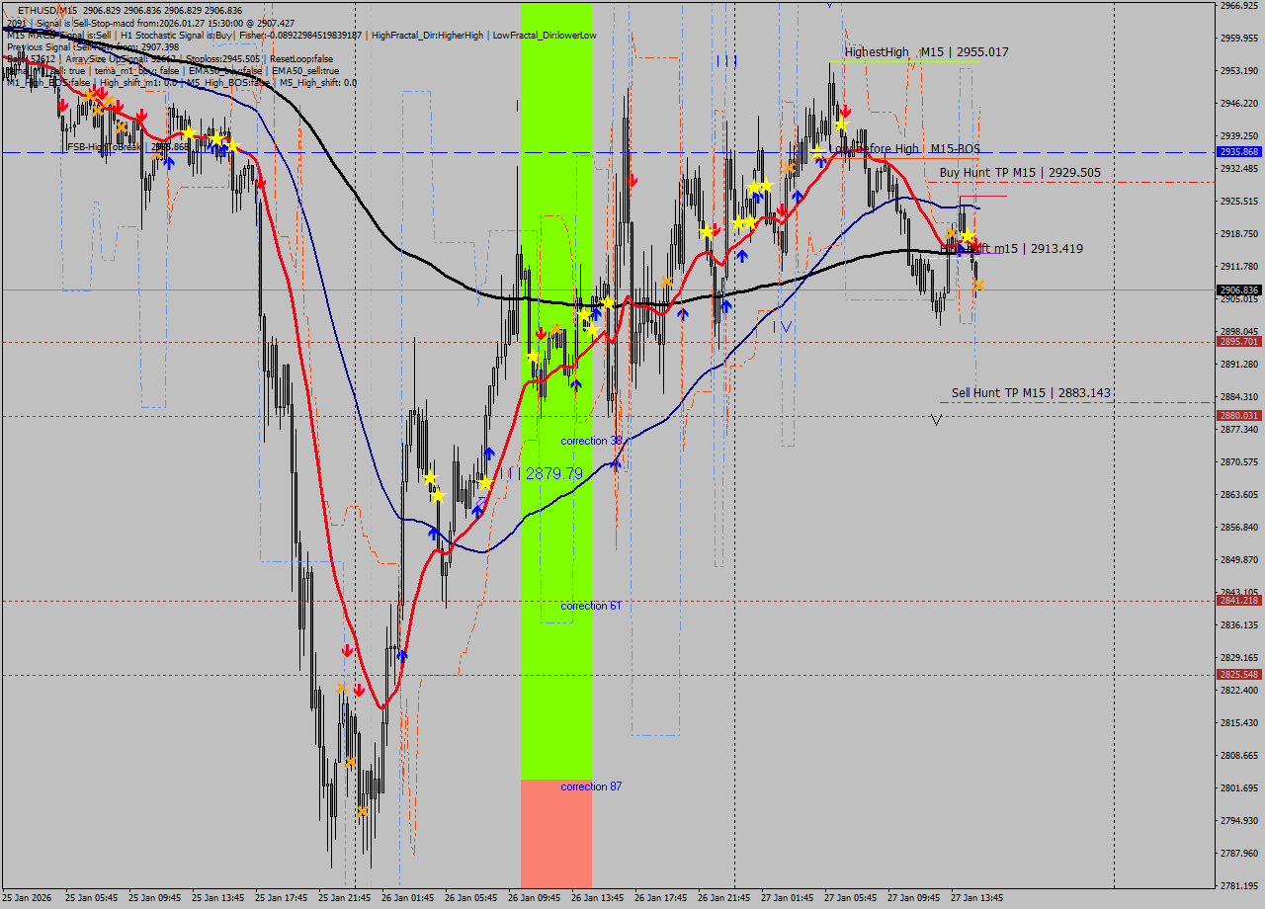Select the yellow star marker near Buy Hunt TP

(968, 236)
